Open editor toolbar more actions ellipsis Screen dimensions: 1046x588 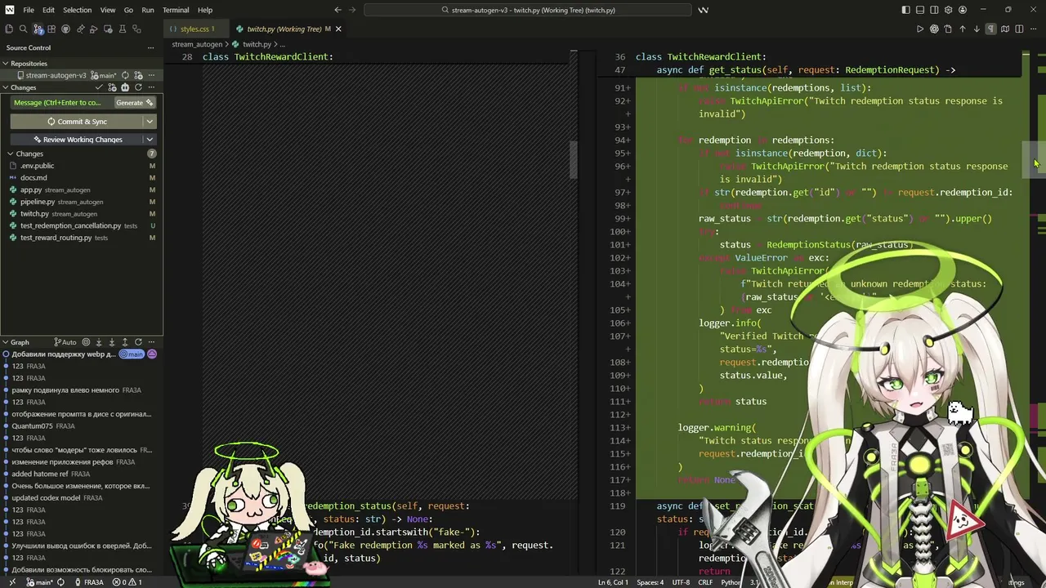[x=1033, y=29]
